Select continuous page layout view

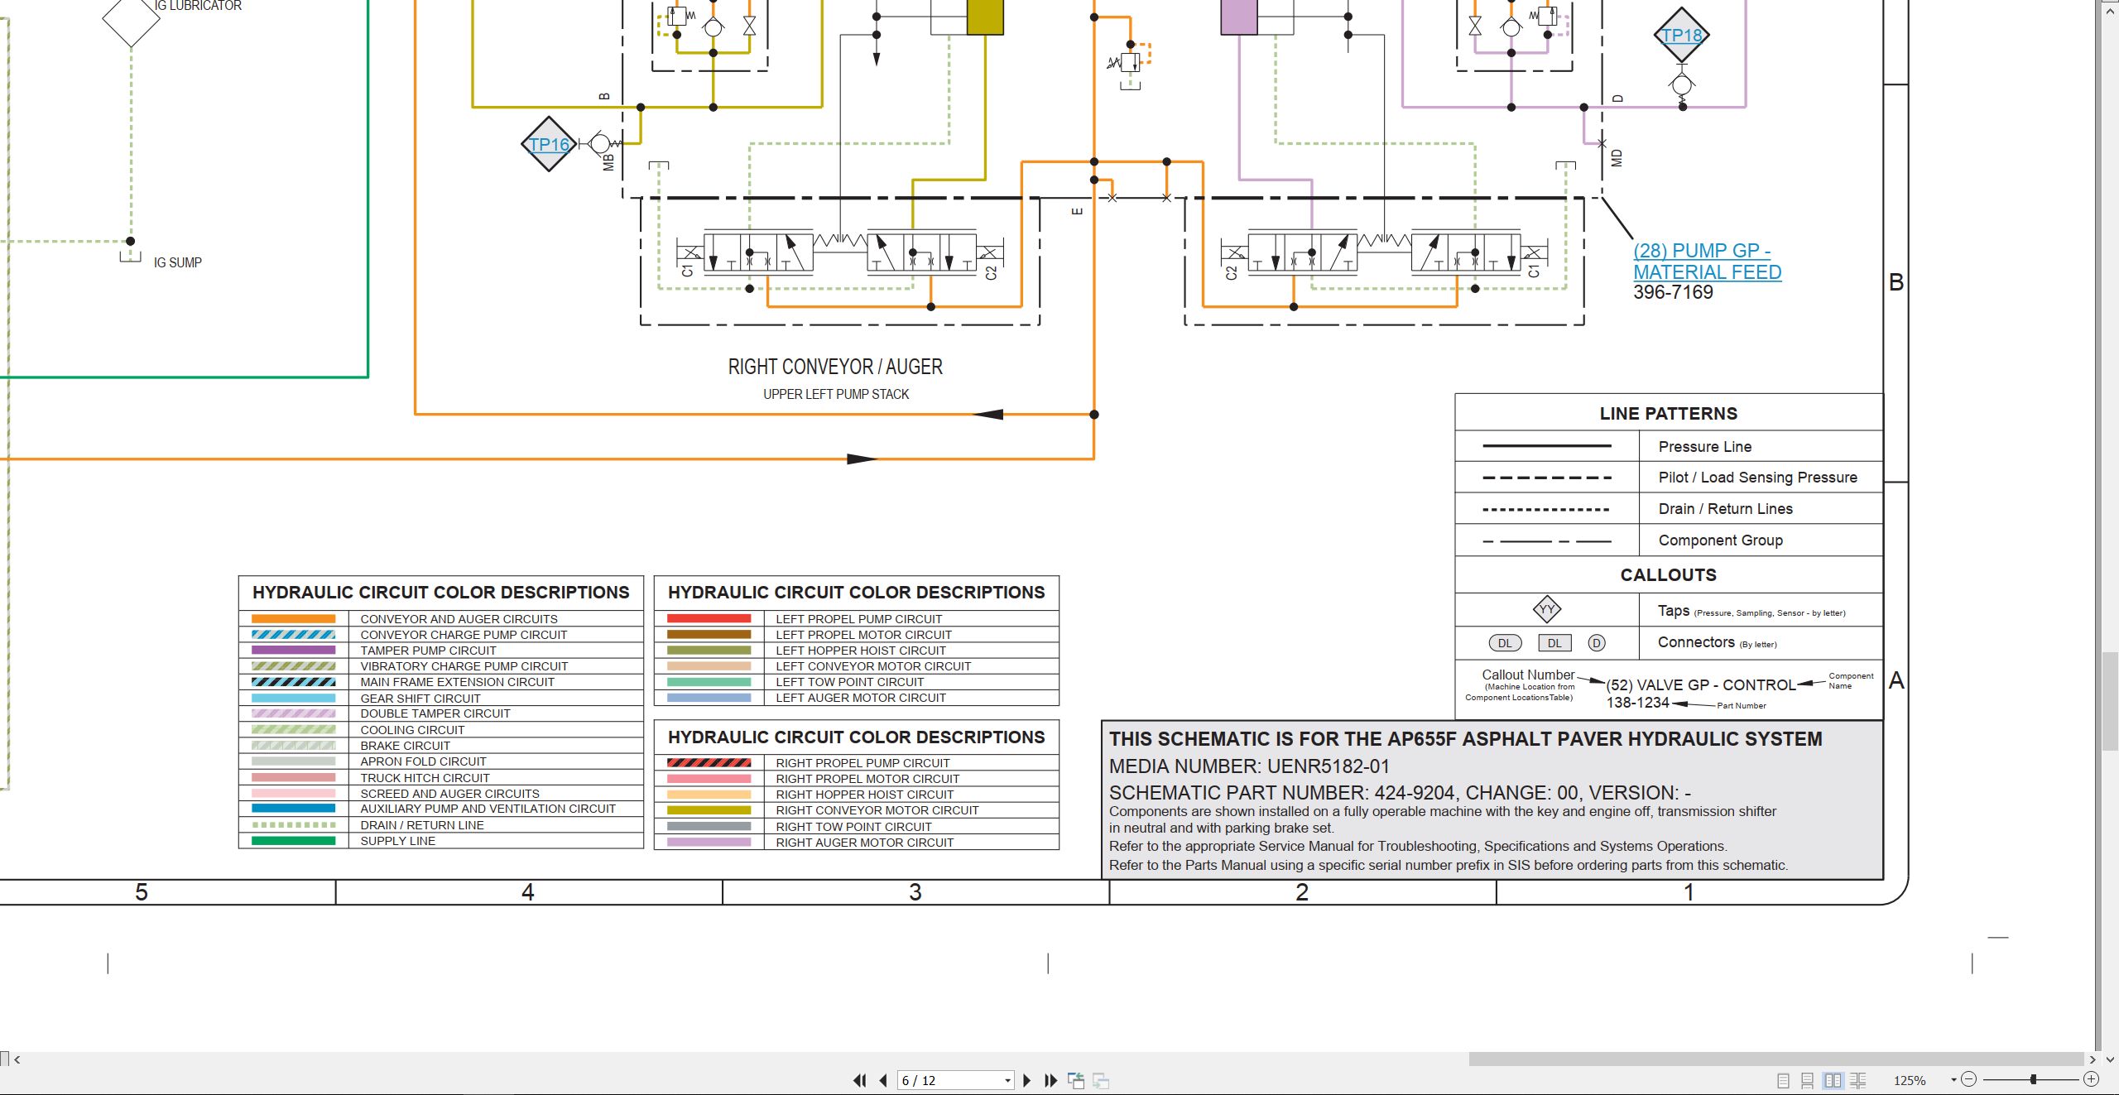[x=1808, y=1080]
